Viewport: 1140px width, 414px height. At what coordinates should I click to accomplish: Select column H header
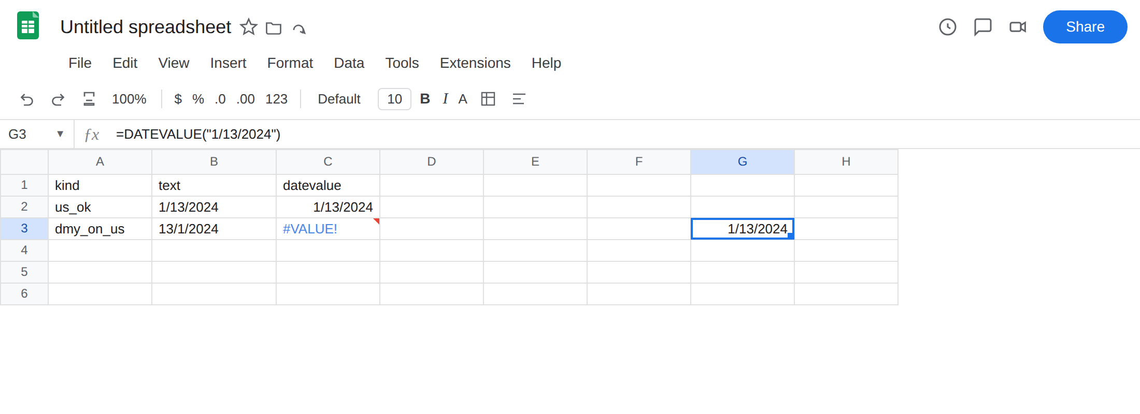coord(846,162)
